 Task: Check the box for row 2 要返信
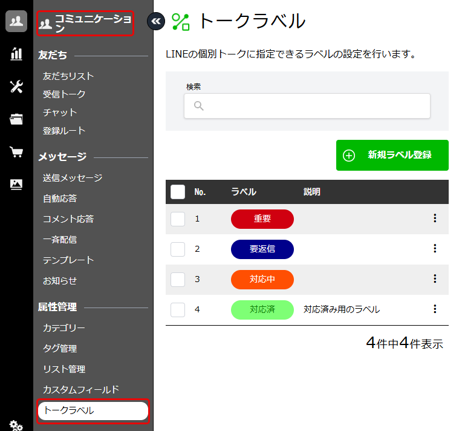pos(178,249)
